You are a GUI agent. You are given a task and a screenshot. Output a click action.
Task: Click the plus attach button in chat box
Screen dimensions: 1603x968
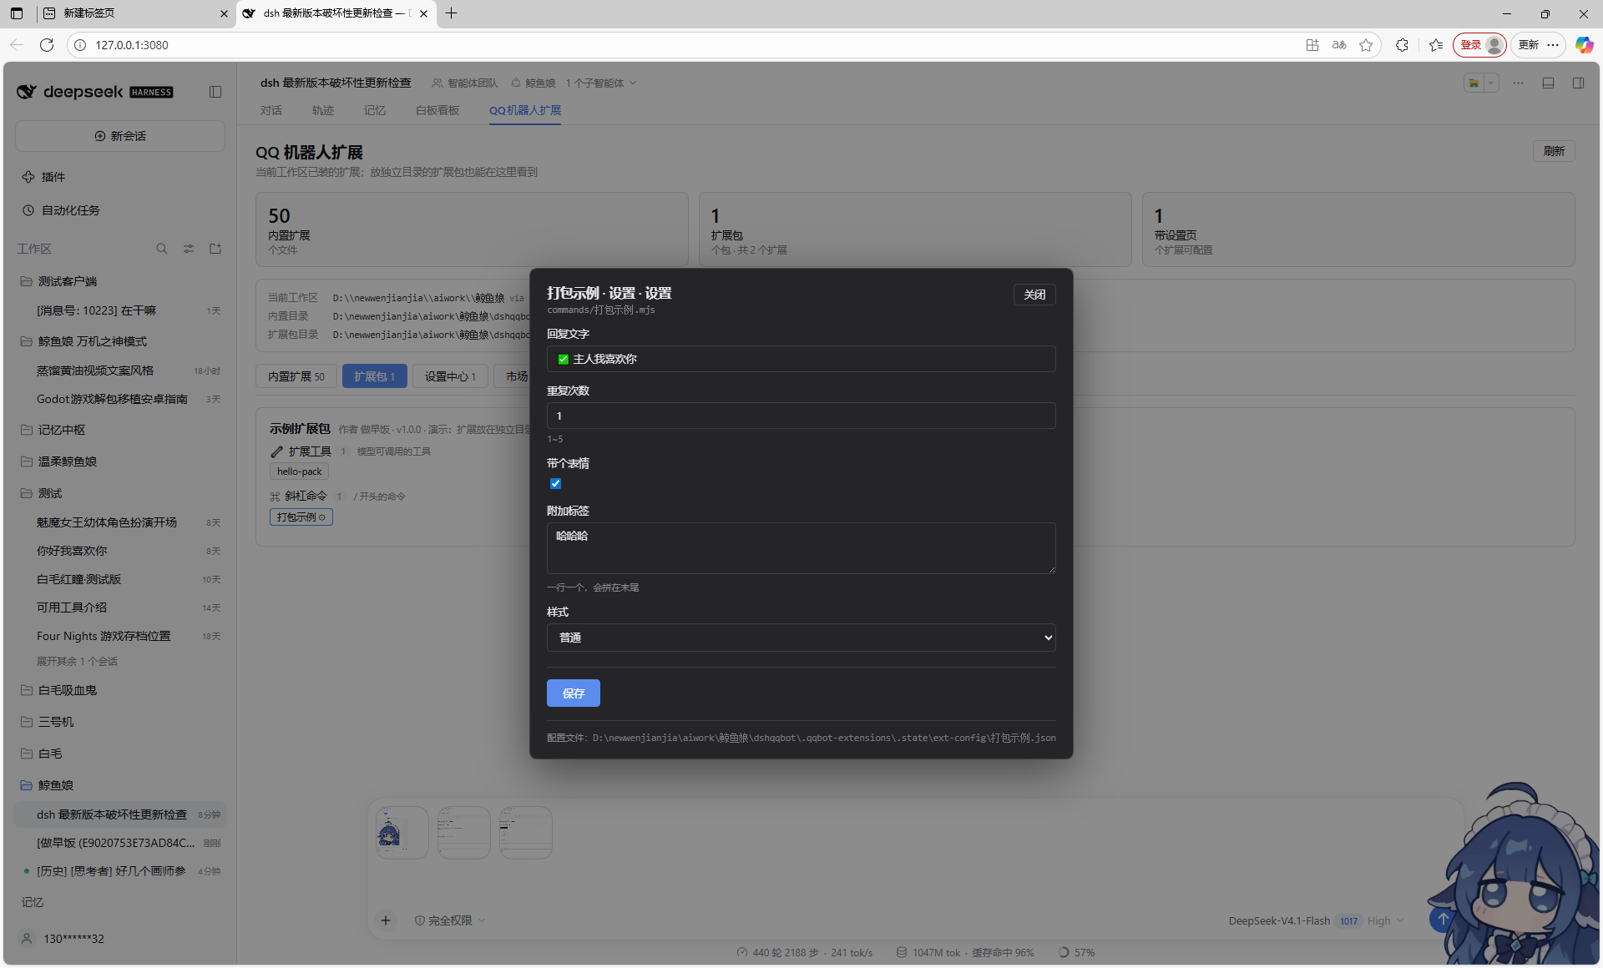(x=386, y=920)
